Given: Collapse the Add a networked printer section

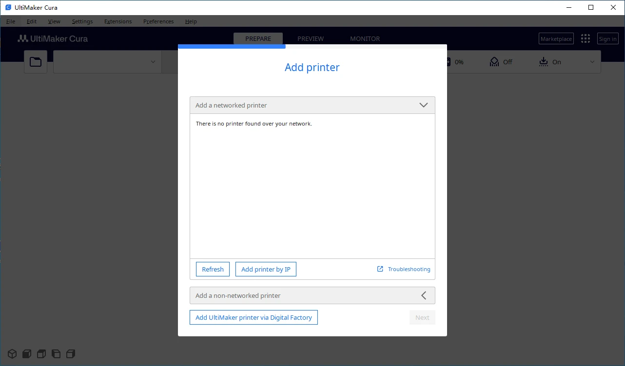Looking at the screenshot, I should point(423,105).
